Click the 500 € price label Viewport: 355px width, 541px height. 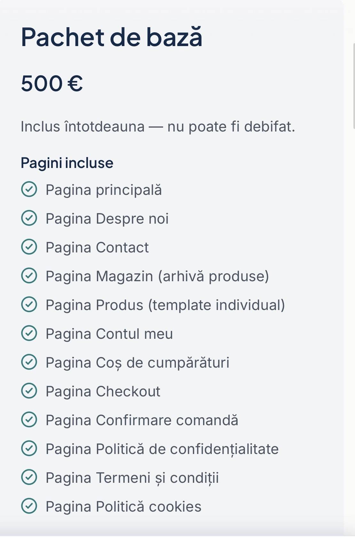point(52,84)
